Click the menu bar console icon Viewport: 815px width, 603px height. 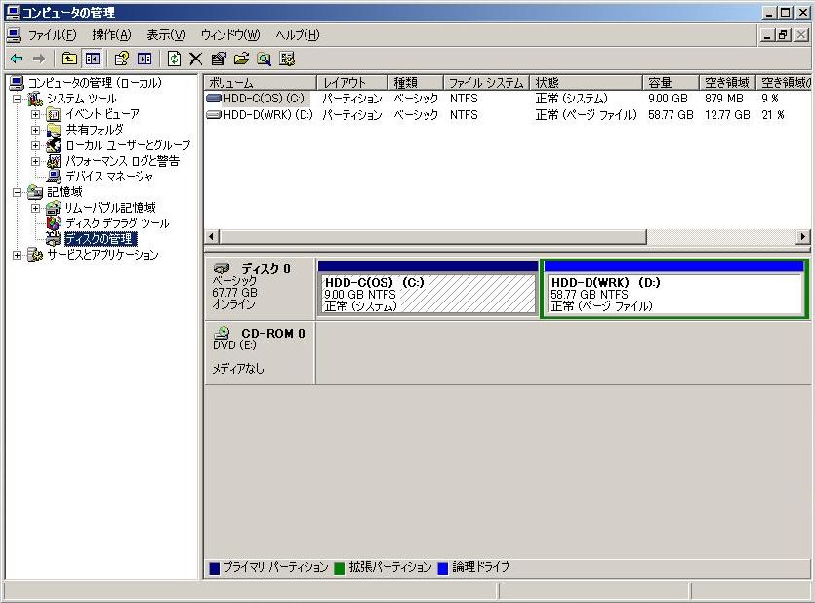pyautogui.click(x=14, y=35)
